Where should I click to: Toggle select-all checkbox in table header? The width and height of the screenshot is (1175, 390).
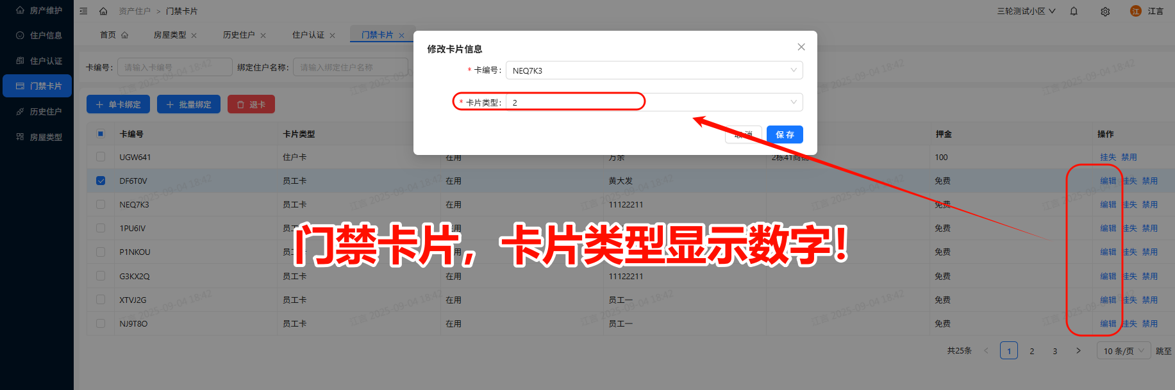click(101, 134)
